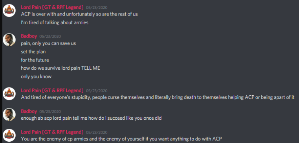Select the message 'only you know'
Viewport: 299px width, 143px height.
tap(36, 76)
